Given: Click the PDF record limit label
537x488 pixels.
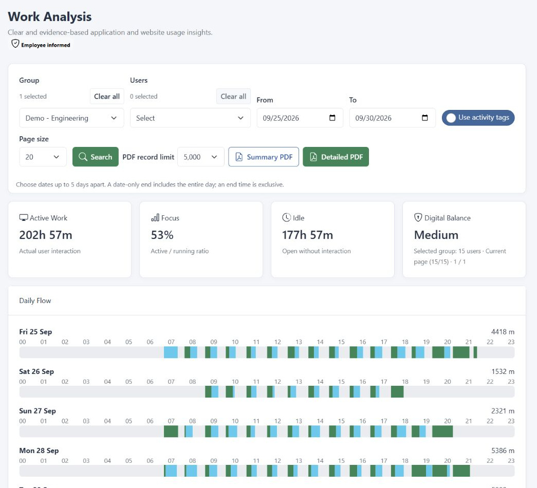Looking at the screenshot, I should click(149, 157).
